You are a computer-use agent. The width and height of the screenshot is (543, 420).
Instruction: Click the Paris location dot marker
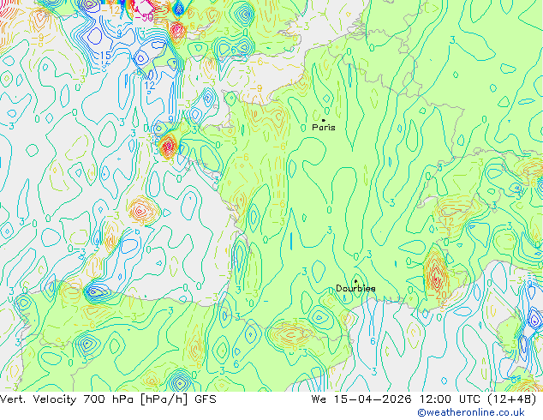pos(324,120)
